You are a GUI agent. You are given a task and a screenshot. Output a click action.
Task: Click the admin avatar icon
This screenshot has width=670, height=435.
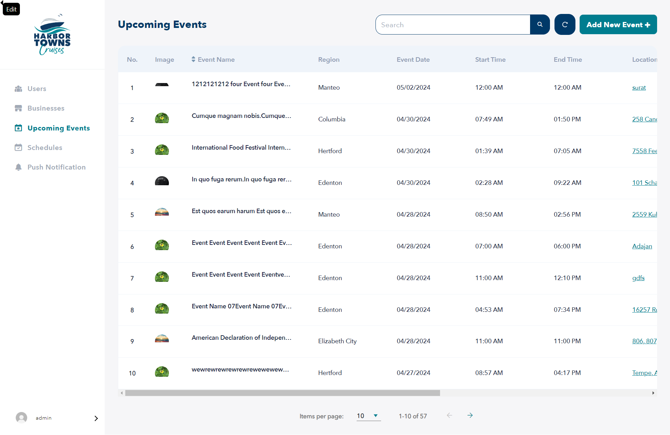[x=21, y=418]
